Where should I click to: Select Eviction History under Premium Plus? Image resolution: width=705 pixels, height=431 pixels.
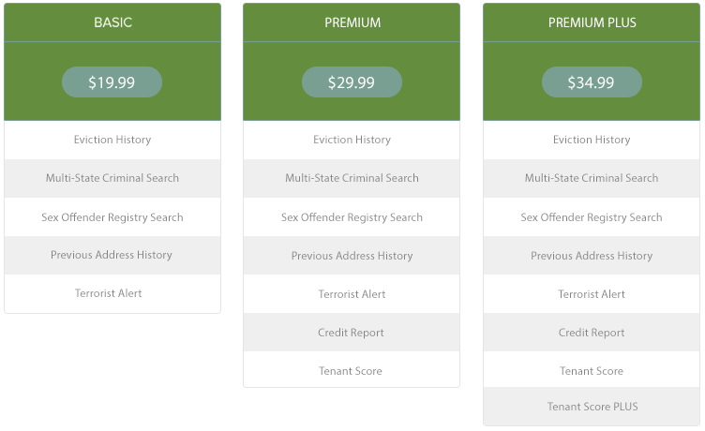pos(592,140)
